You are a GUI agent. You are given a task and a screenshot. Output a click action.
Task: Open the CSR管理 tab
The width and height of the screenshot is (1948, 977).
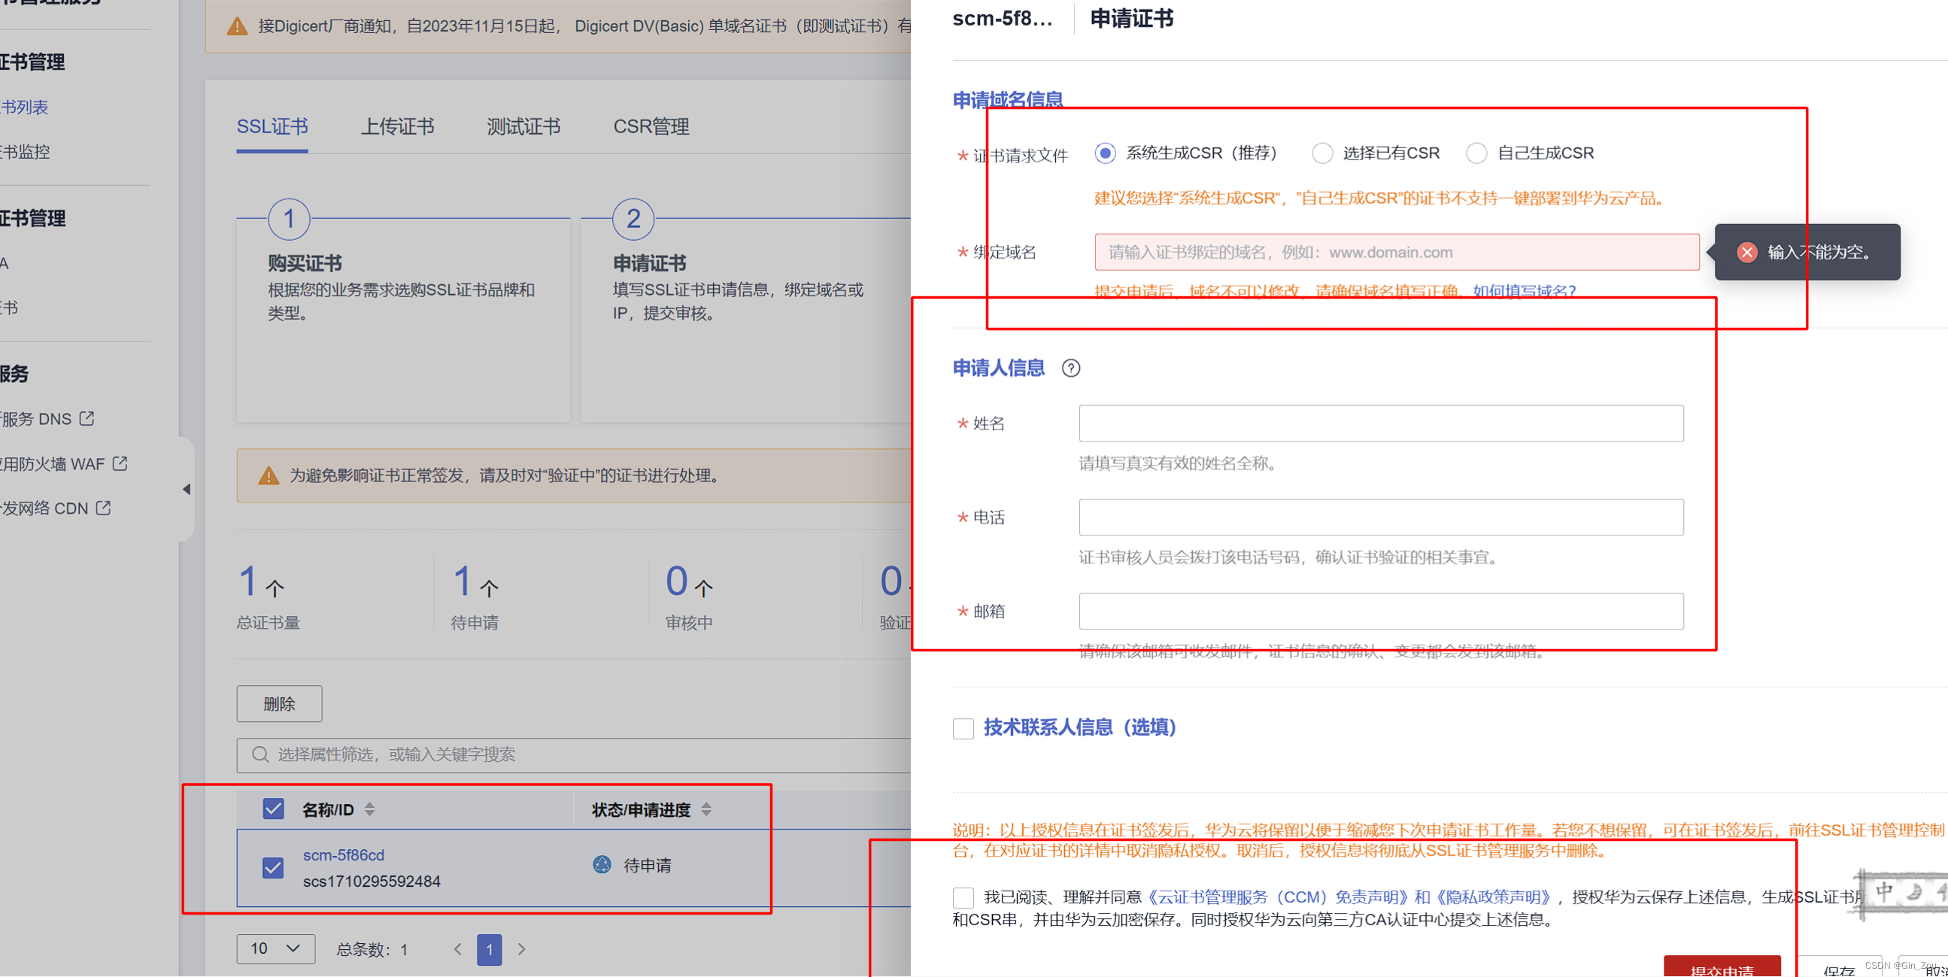coord(651,126)
